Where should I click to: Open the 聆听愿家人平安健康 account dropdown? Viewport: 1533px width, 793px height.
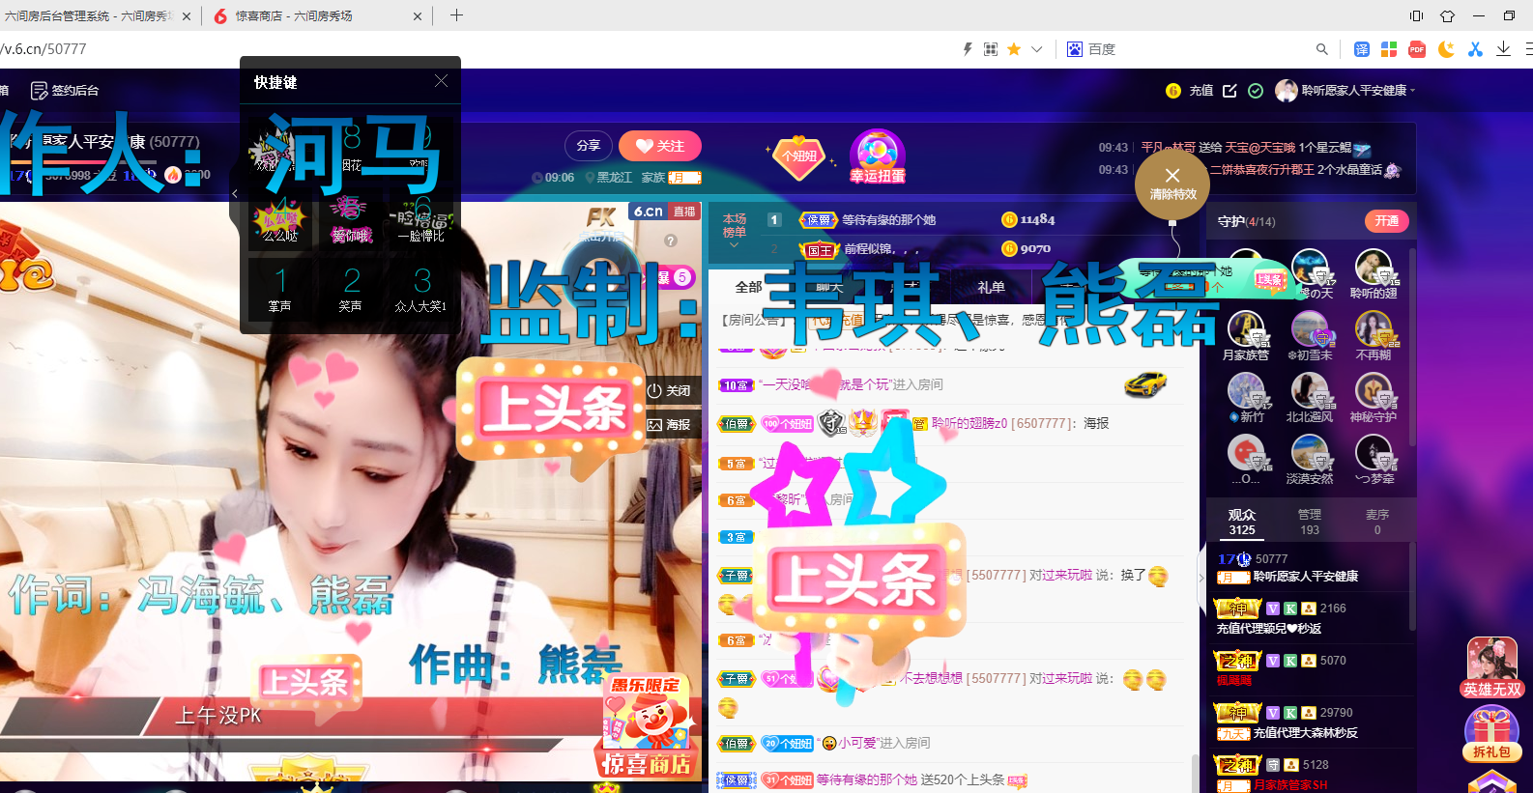tap(1346, 90)
